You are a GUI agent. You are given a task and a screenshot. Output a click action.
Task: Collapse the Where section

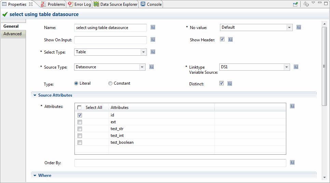pyautogui.click(x=35, y=175)
